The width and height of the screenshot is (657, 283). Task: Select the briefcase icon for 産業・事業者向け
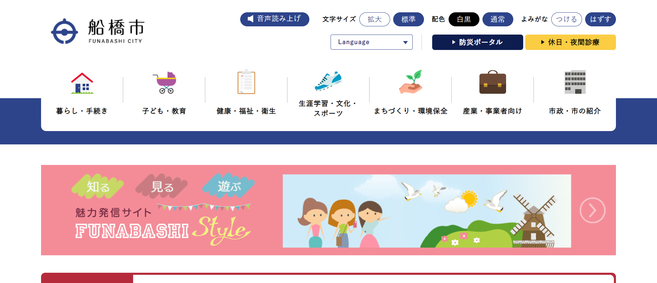pyautogui.click(x=493, y=82)
